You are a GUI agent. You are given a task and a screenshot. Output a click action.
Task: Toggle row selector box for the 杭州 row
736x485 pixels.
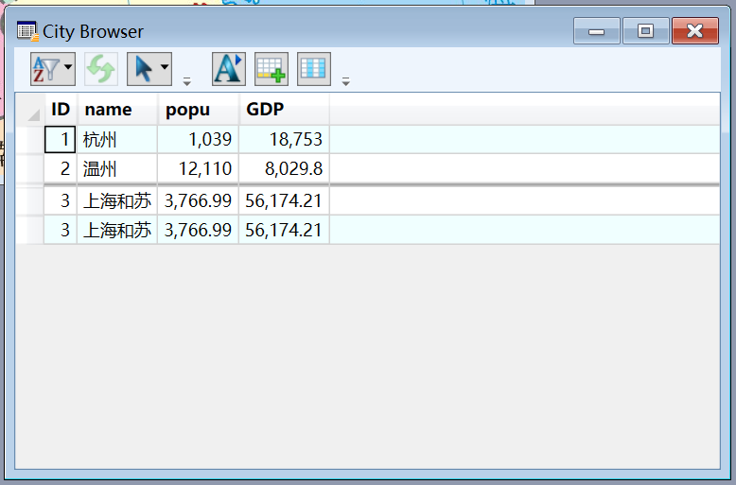30,139
